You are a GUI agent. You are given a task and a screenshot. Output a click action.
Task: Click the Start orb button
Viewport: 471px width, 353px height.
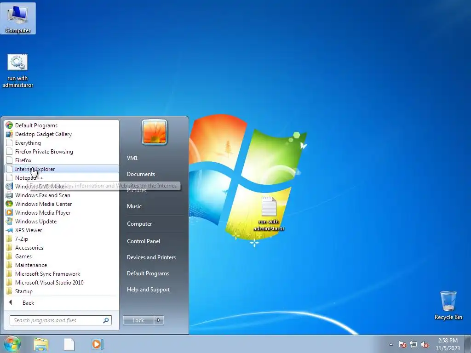(x=12, y=344)
